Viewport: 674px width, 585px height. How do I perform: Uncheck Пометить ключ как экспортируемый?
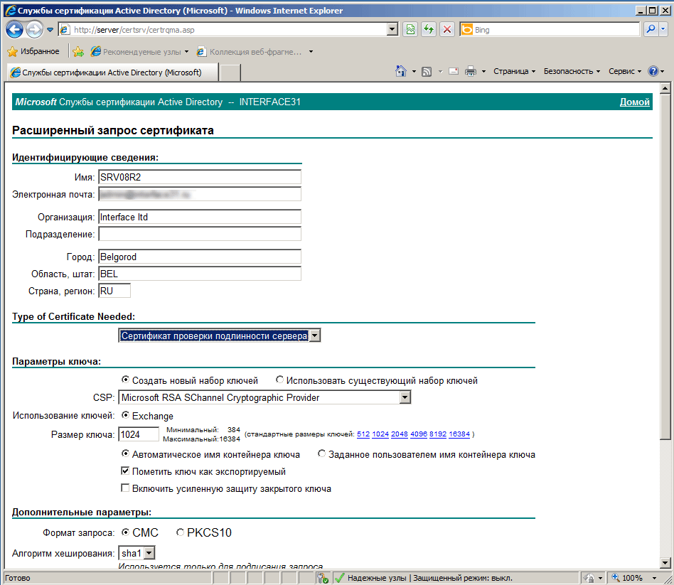pos(125,471)
